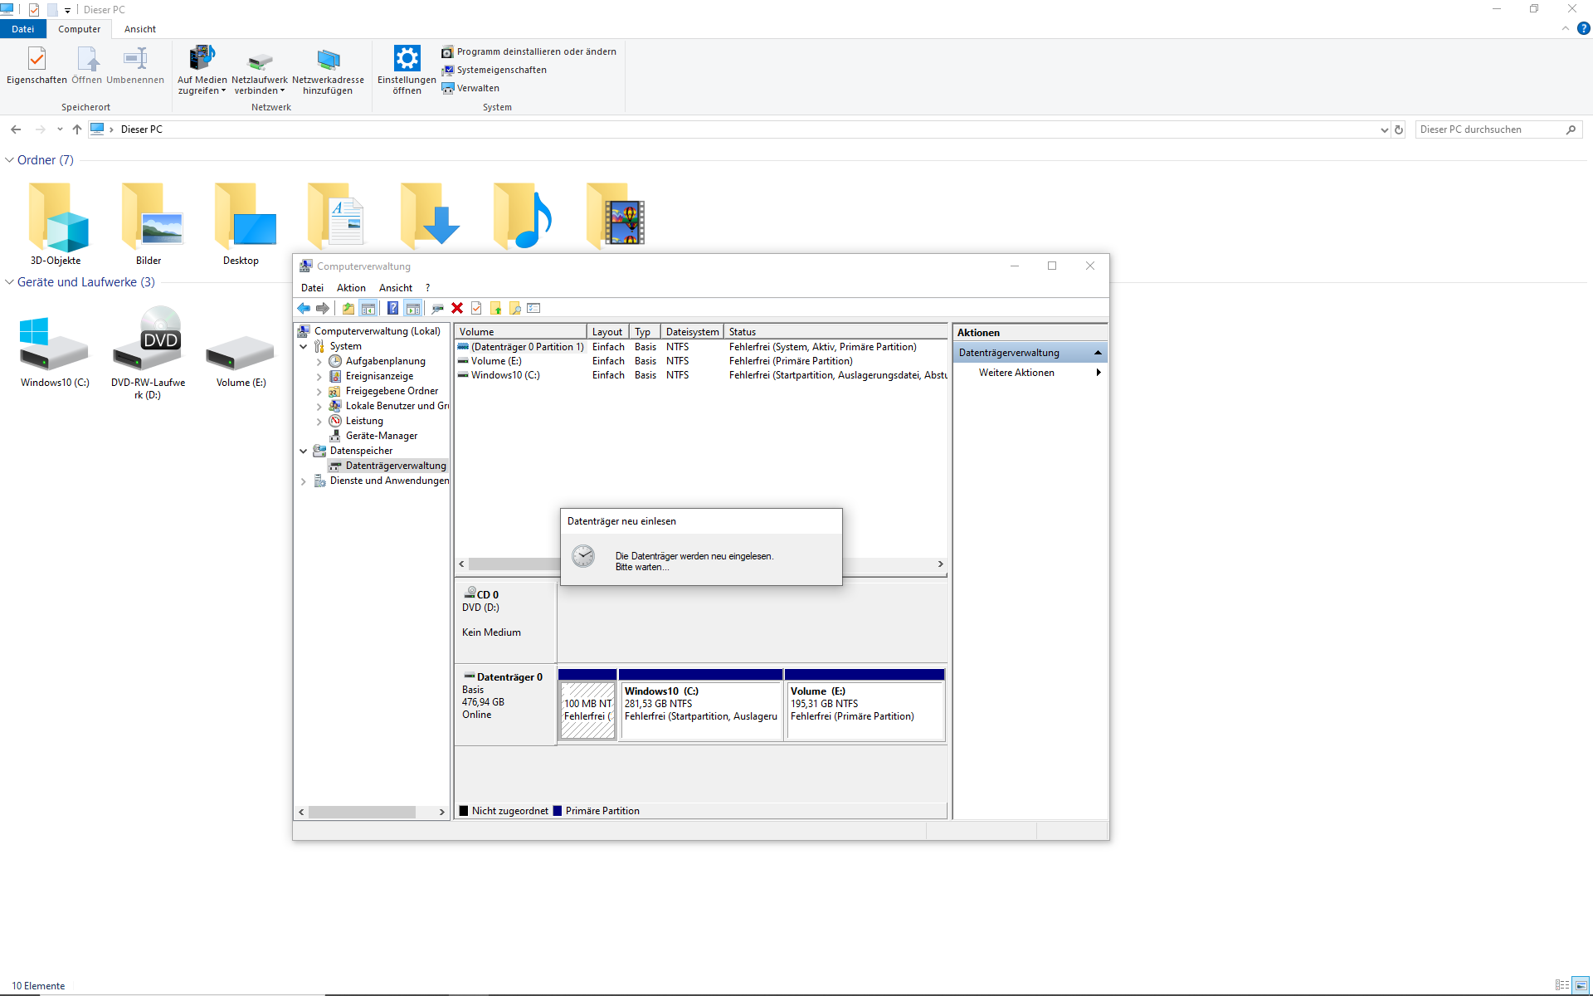Click Systemeigenschaften in the ribbon
Screen dimensions: 1593x996
501,70
